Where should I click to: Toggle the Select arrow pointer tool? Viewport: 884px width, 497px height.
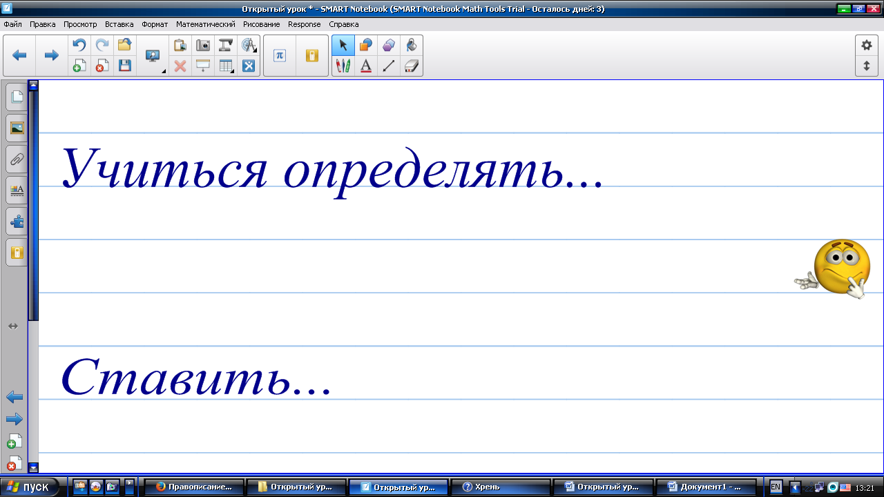[x=343, y=46]
